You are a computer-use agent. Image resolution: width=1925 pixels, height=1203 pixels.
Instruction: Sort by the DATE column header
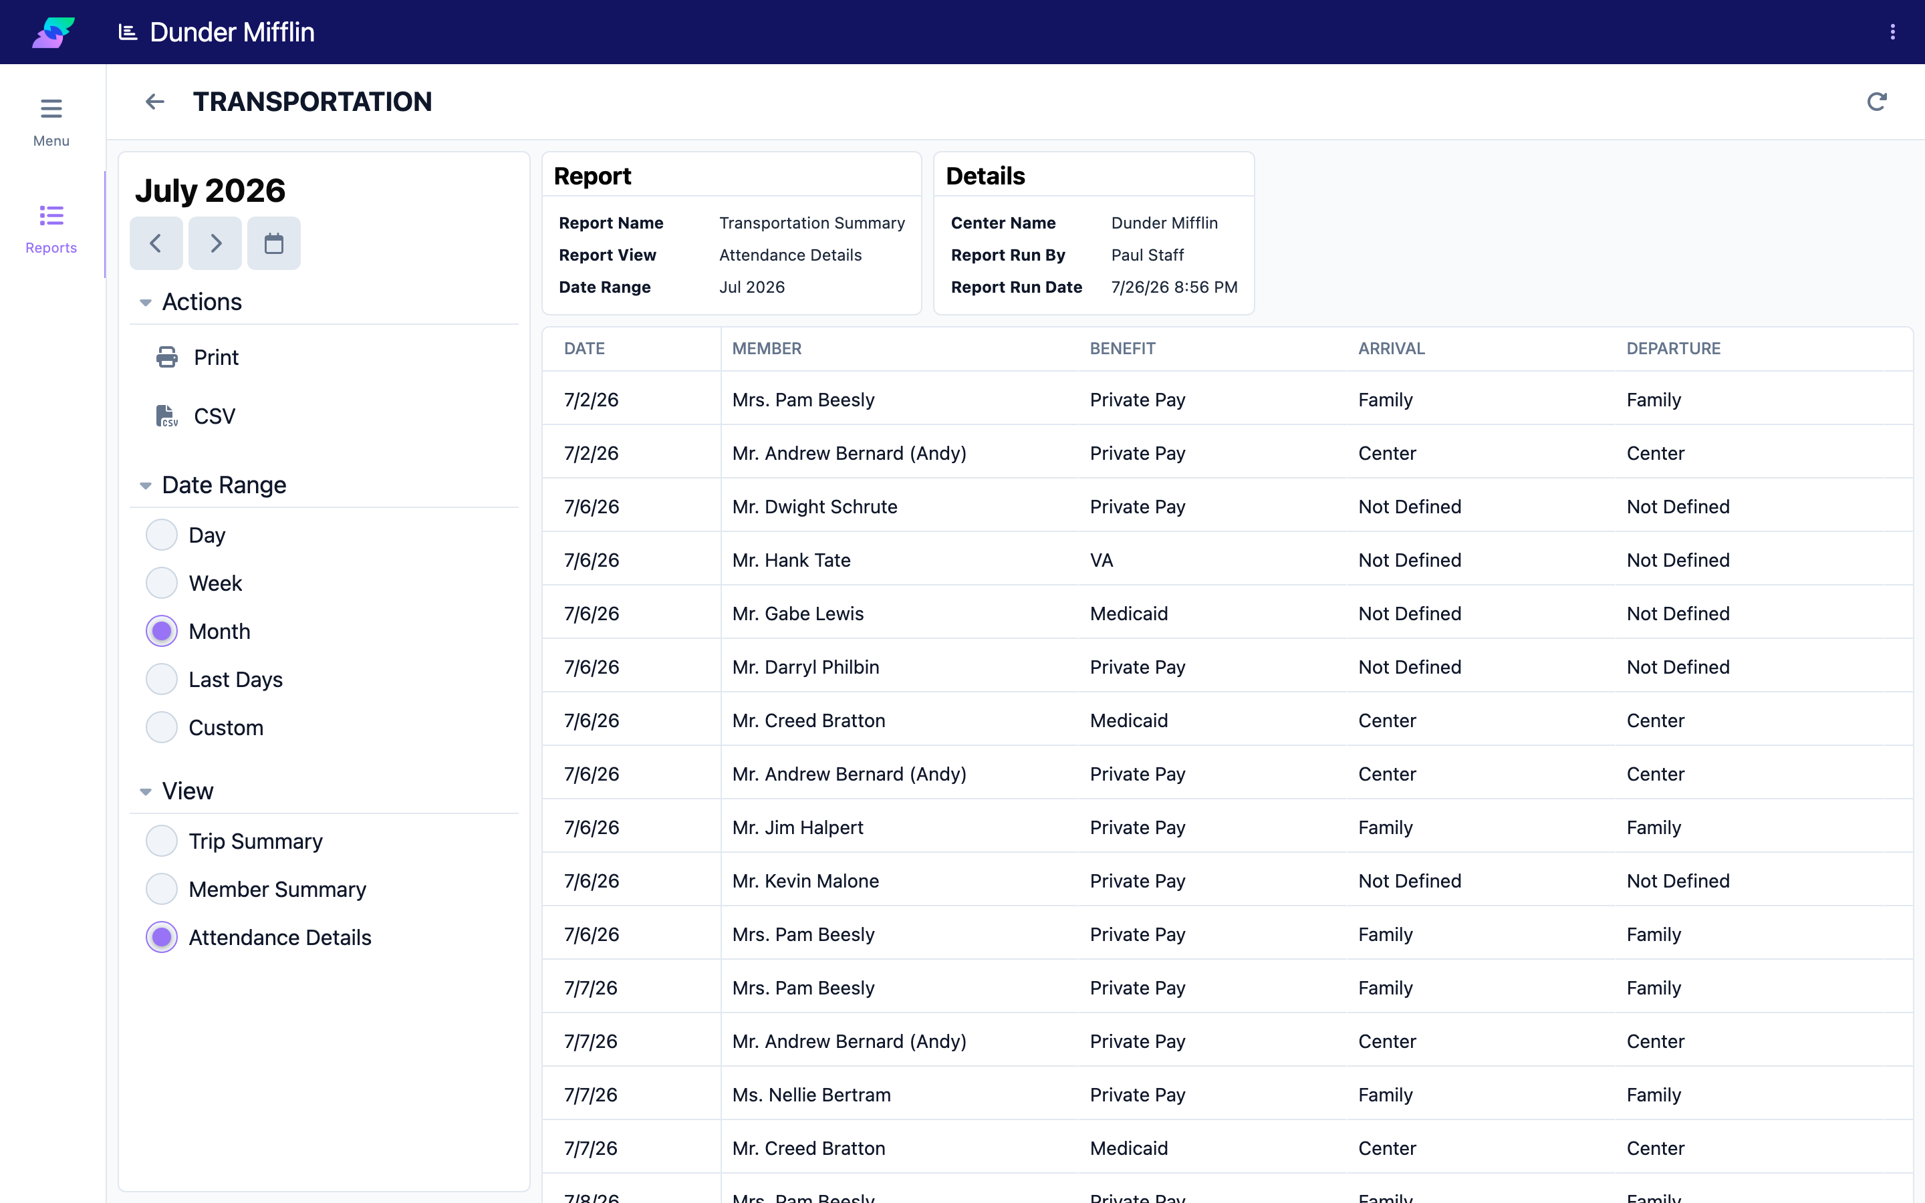[585, 348]
